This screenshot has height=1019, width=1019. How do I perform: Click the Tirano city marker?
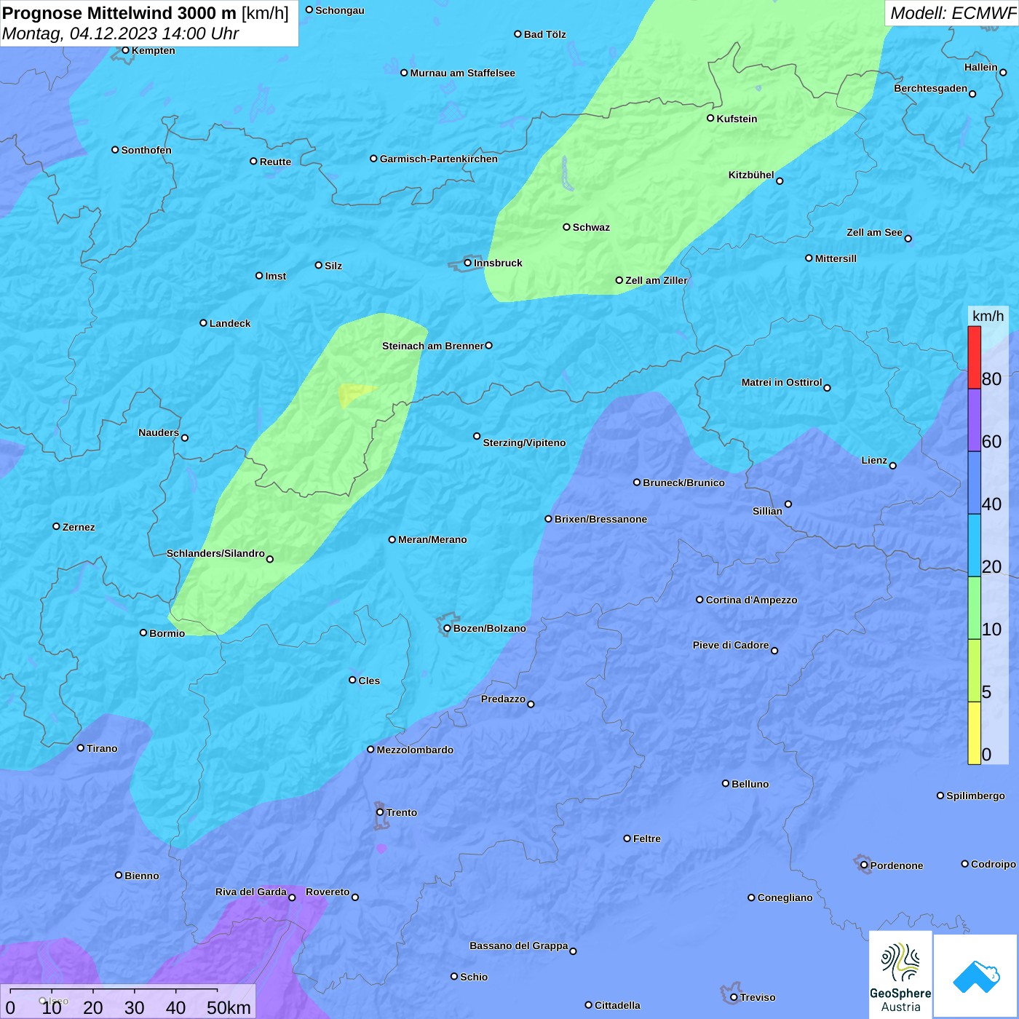coord(81,748)
